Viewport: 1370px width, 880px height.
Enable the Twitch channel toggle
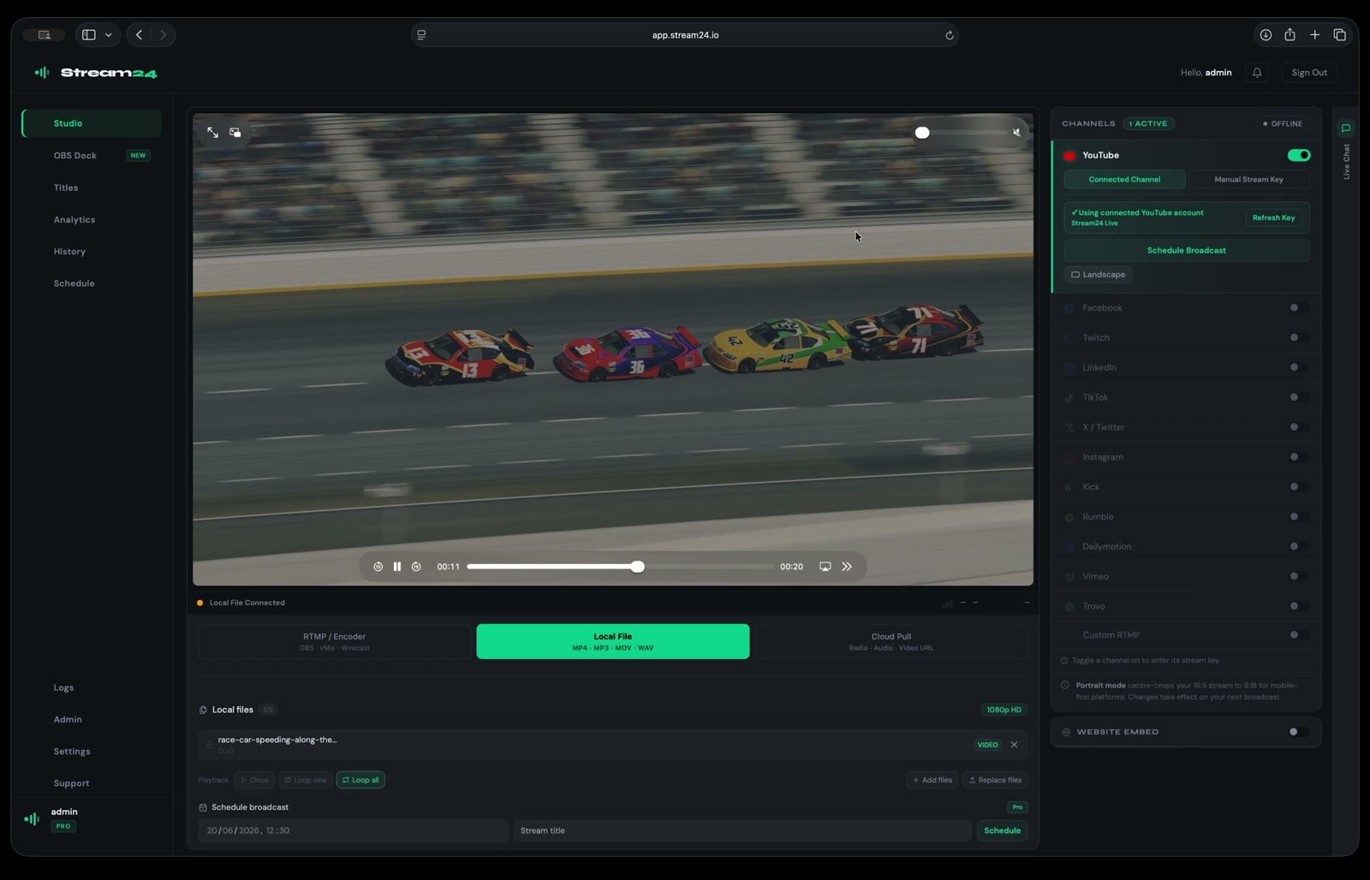pos(1298,337)
